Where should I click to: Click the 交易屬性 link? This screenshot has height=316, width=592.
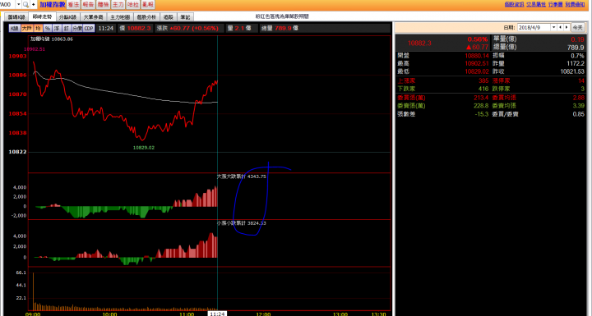(536, 4)
